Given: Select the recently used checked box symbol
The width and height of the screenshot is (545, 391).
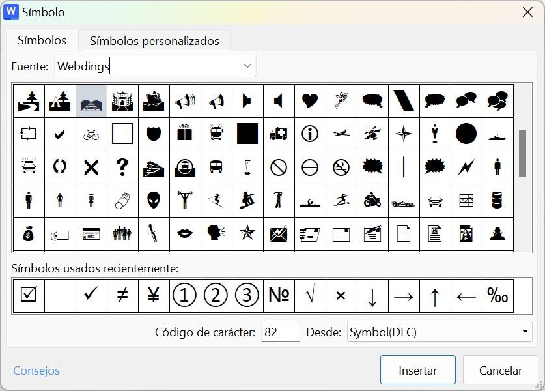Looking at the screenshot, I should [x=29, y=295].
